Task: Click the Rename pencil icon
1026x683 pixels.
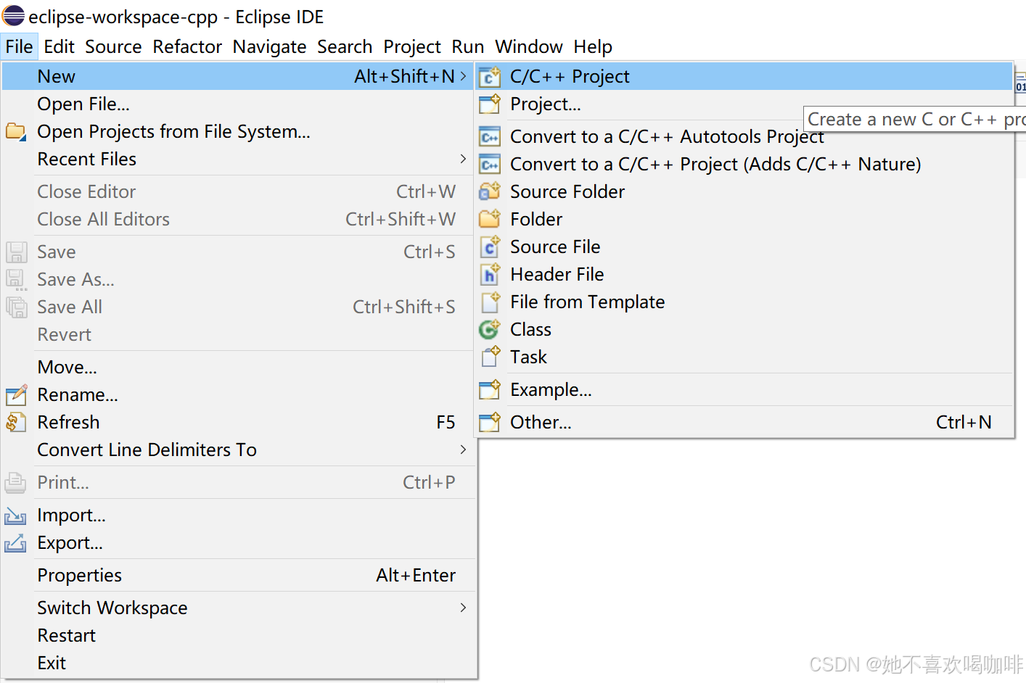Action: pyautogui.click(x=16, y=394)
